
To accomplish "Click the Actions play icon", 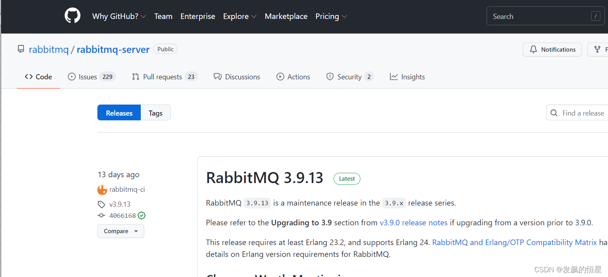I will 280,77.
